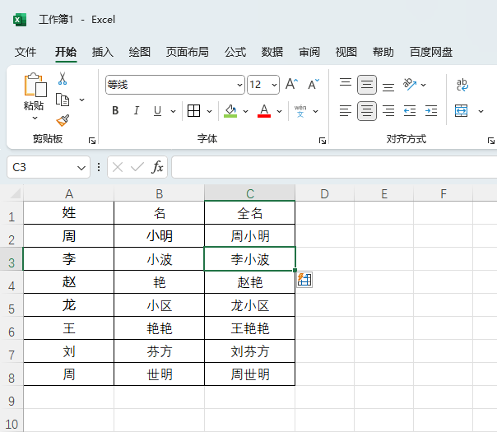Bottom-align cell contents

coord(388,87)
